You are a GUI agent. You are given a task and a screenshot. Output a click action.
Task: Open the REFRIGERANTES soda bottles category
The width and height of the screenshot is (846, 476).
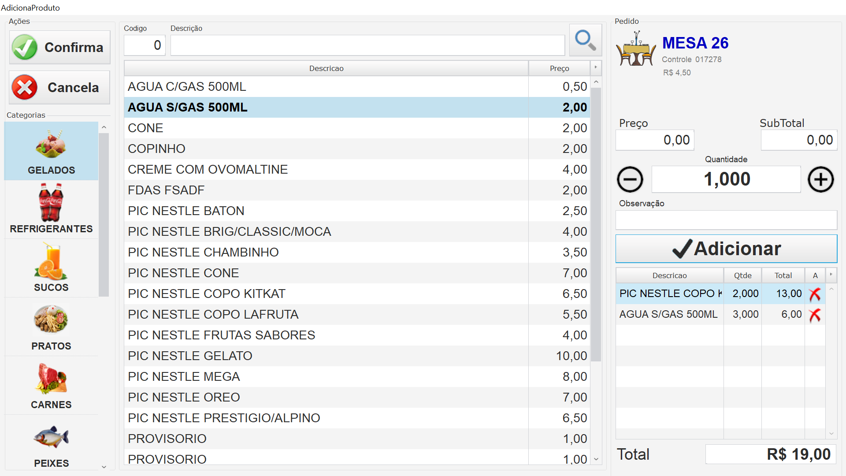[x=51, y=209]
